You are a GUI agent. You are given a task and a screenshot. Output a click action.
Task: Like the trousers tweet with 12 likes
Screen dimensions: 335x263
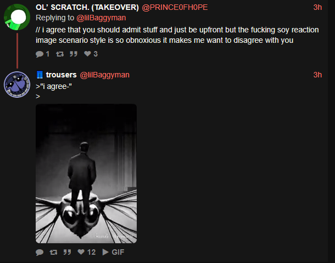point(87,252)
